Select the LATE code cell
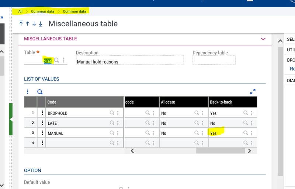Screen dimensions: 295x189 click(77, 123)
